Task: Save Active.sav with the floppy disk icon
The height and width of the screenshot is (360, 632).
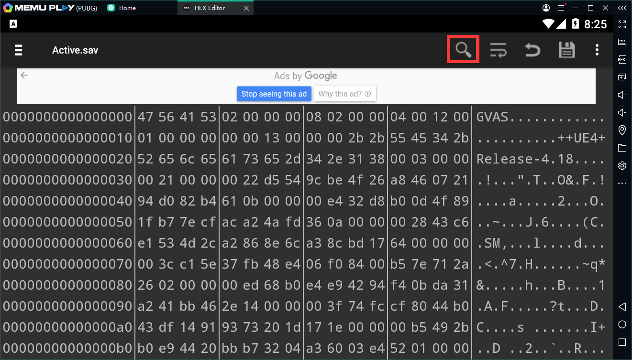Action: (566, 50)
